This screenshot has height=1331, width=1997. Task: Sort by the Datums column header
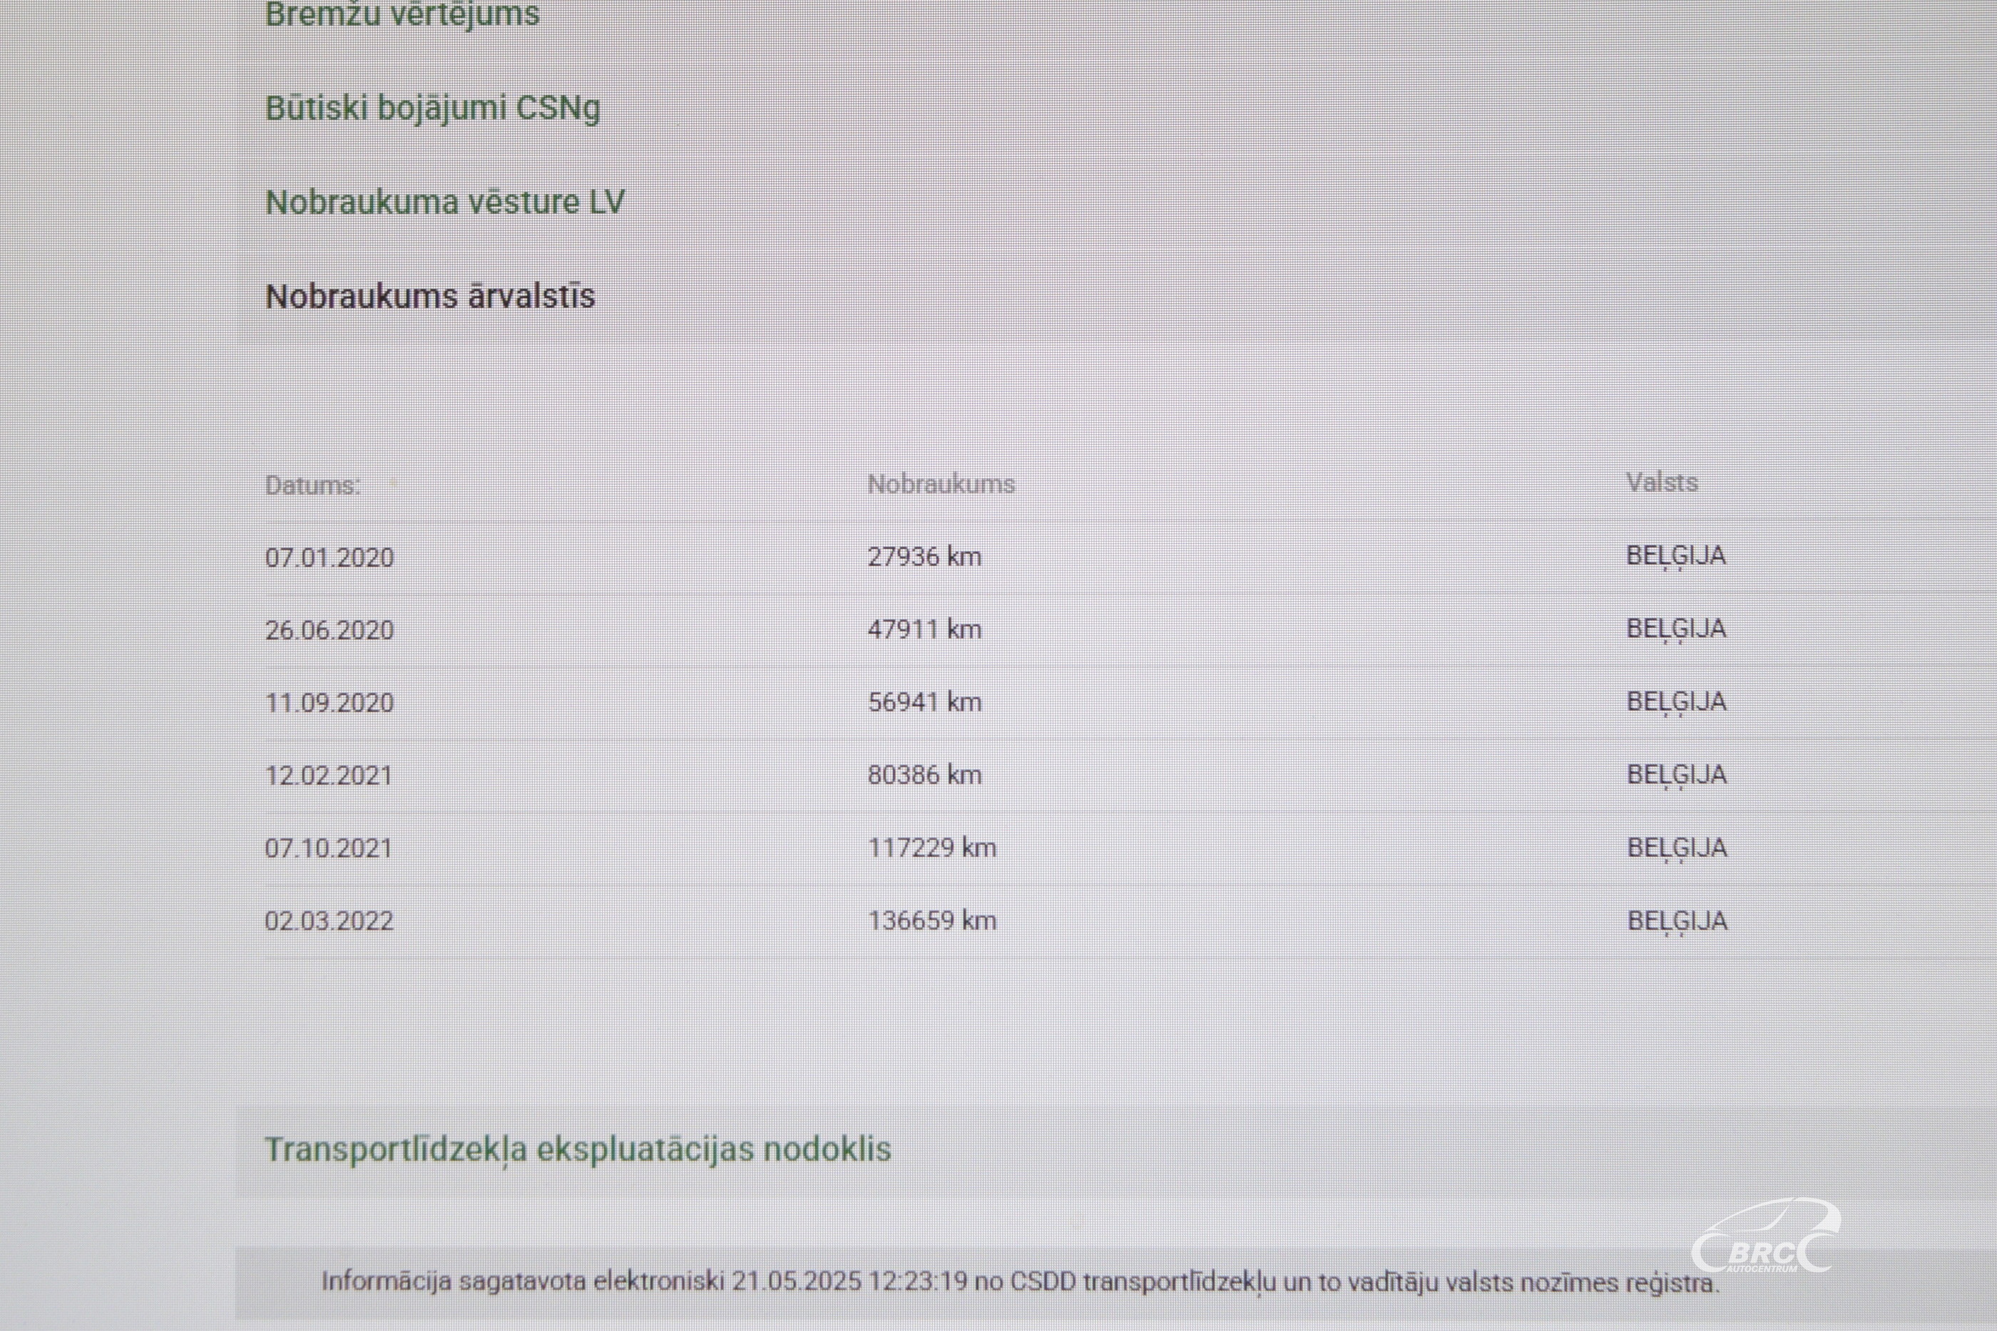click(x=312, y=485)
